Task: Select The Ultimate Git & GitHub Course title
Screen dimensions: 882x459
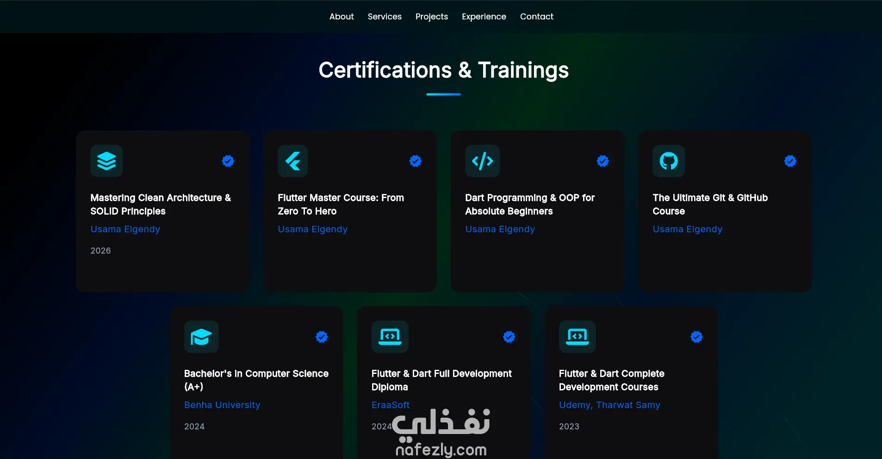Action: (x=710, y=205)
